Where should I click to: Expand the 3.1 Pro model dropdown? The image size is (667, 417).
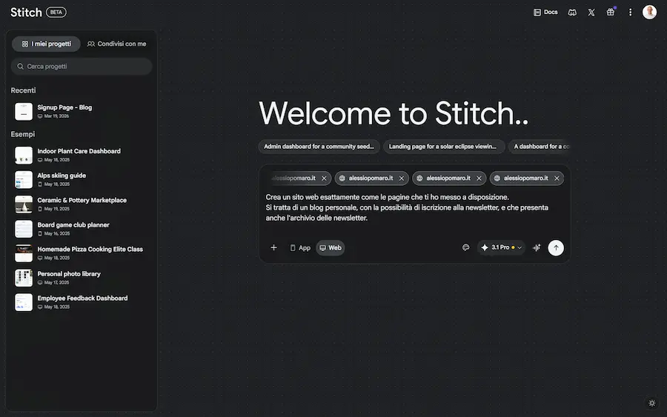click(502, 247)
